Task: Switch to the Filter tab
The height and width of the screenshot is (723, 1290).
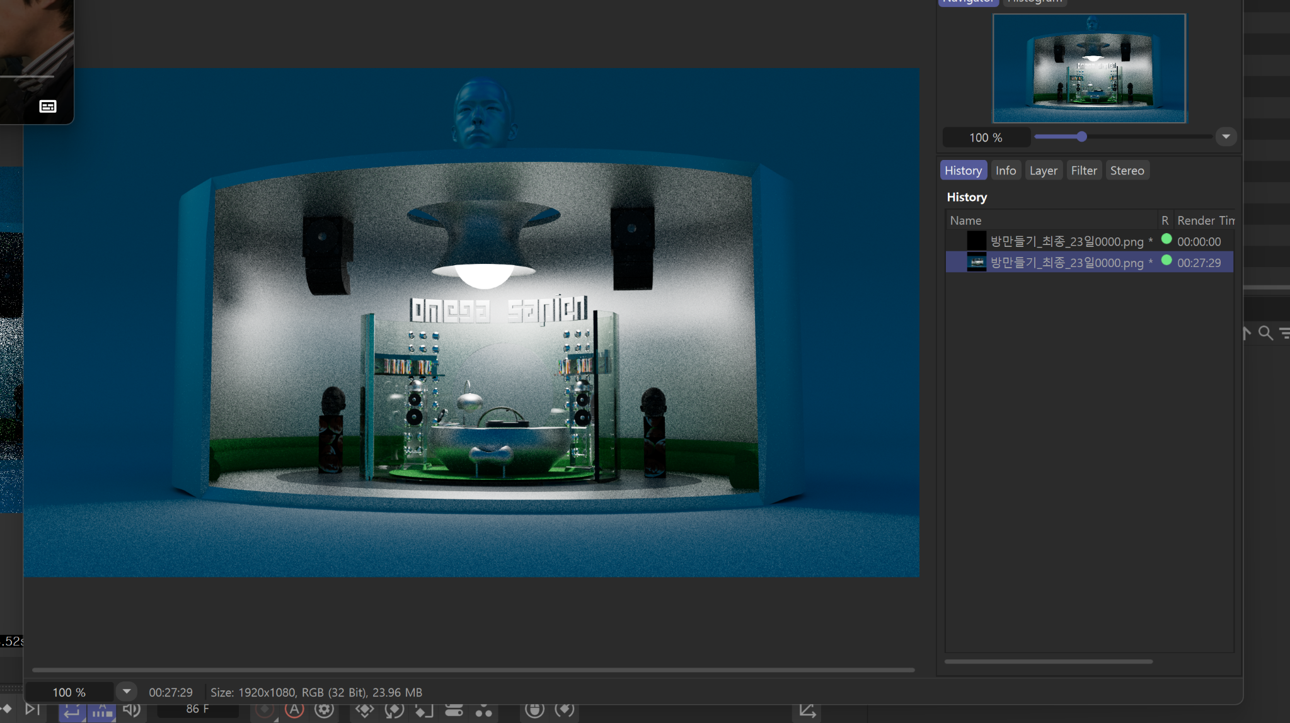Action: (x=1084, y=170)
